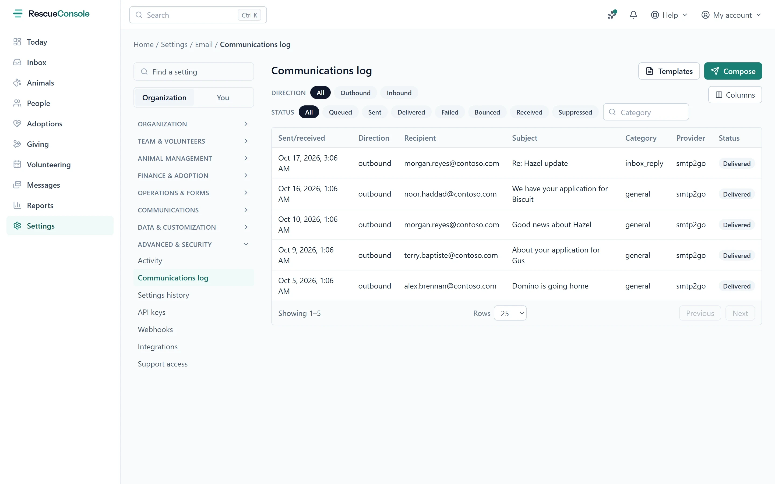The width and height of the screenshot is (775, 484).
Task: Go to Giving in sidebar
Action: [x=60, y=144]
